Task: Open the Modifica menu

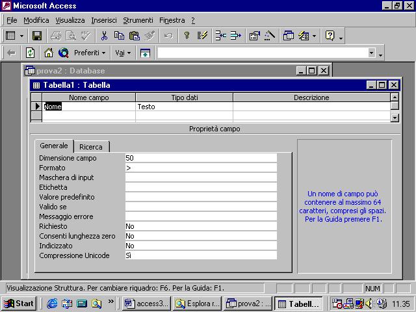Action: tap(36, 20)
